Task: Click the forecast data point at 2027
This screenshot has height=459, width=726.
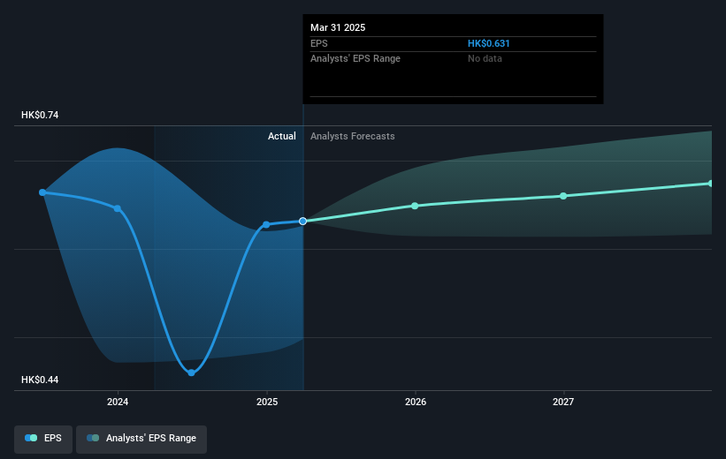Action: coord(563,196)
